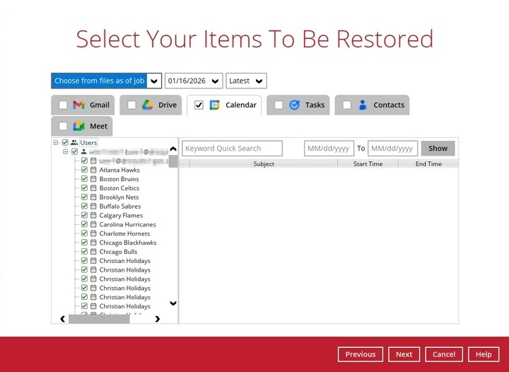Collapse the Users tree node

(x=56, y=143)
